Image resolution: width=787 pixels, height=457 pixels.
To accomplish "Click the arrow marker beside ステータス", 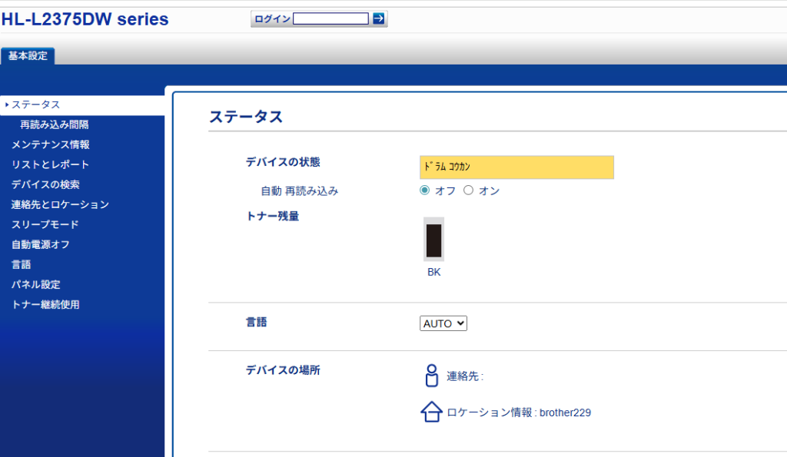I will point(6,104).
